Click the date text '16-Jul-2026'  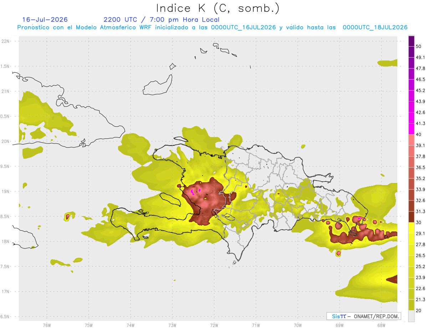[45, 20]
